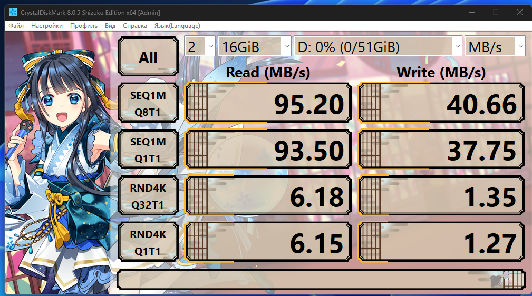
Task: Click the 1.35 RND4K Q32T1 write result
Action: [441, 196]
